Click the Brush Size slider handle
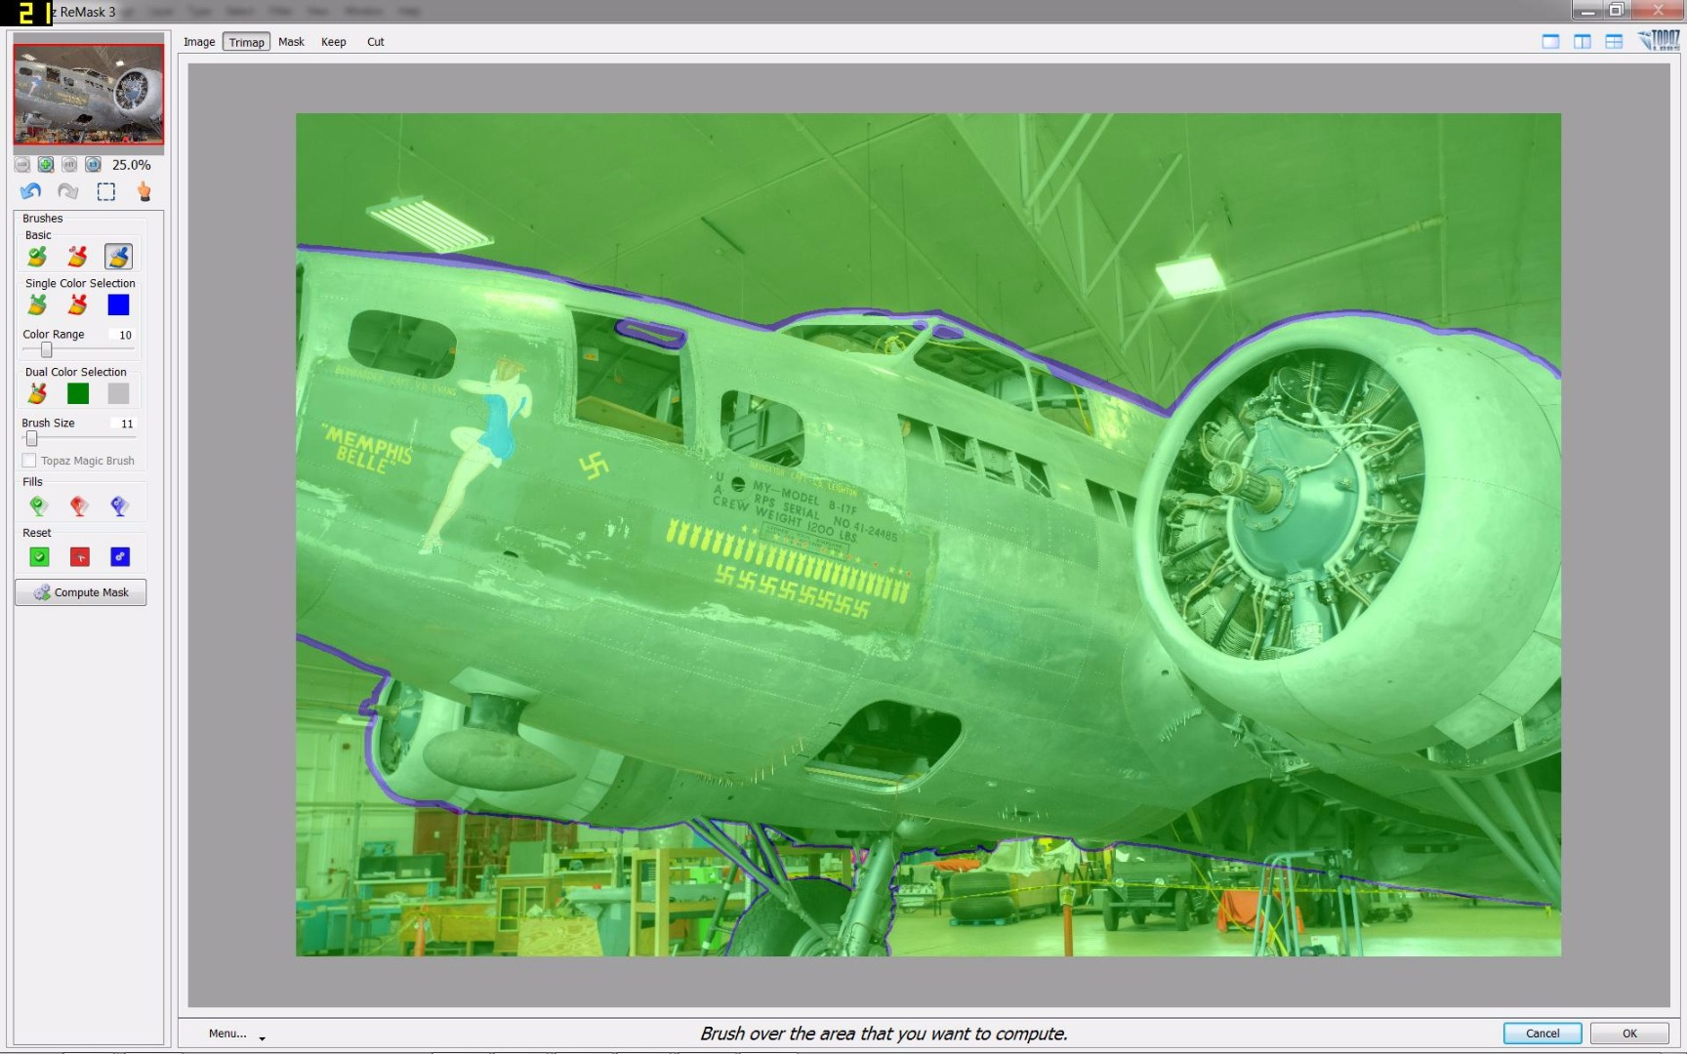This screenshot has height=1054, width=1687. (32, 438)
